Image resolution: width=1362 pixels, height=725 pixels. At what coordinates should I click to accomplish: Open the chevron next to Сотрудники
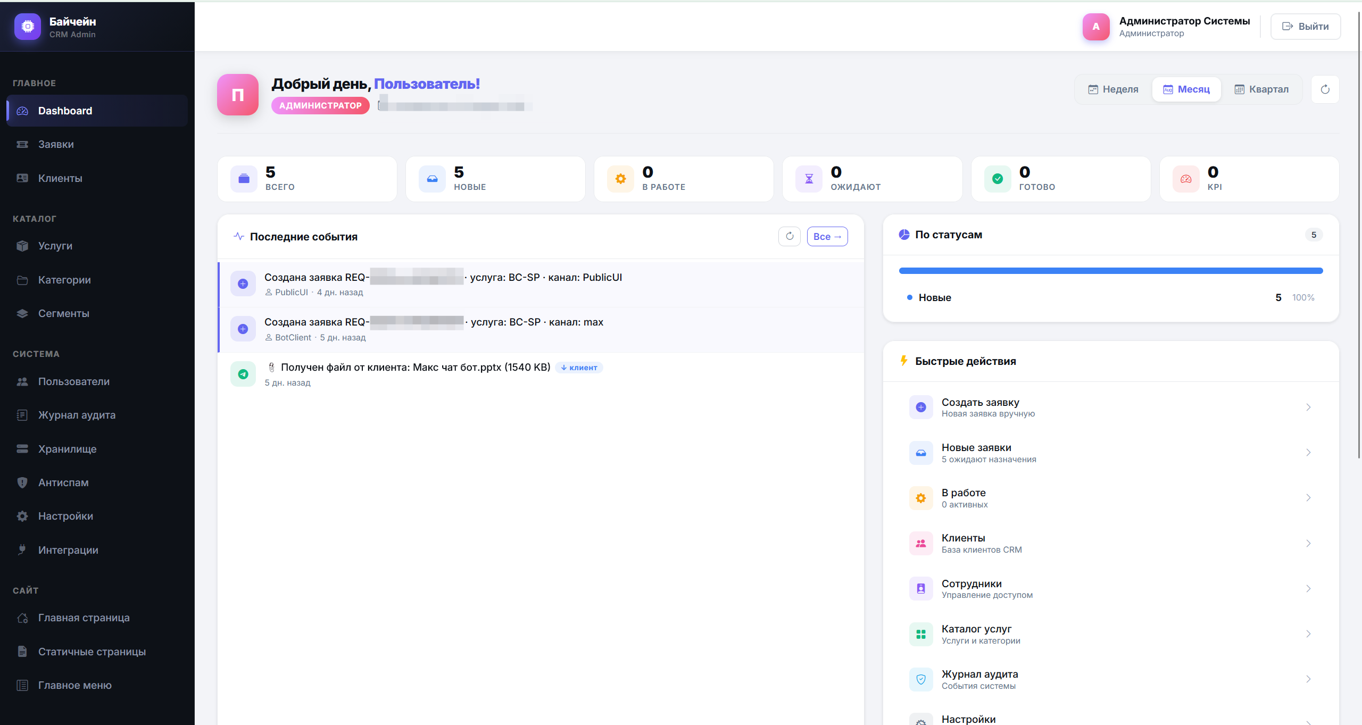click(1308, 589)
